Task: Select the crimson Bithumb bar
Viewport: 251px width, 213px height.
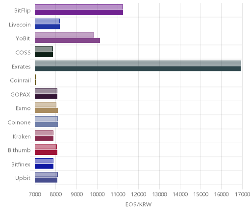Action: point(46,152)
